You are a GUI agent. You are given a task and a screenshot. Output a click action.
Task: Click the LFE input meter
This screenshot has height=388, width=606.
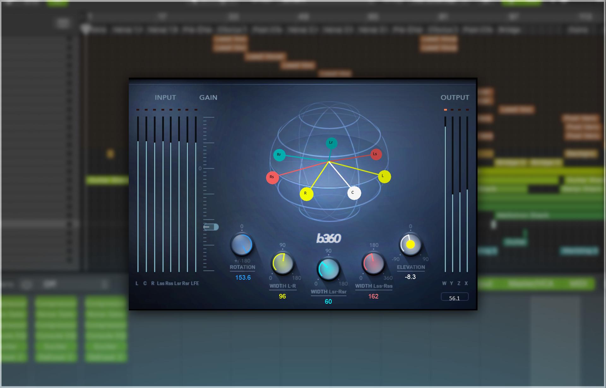point(196,194)
